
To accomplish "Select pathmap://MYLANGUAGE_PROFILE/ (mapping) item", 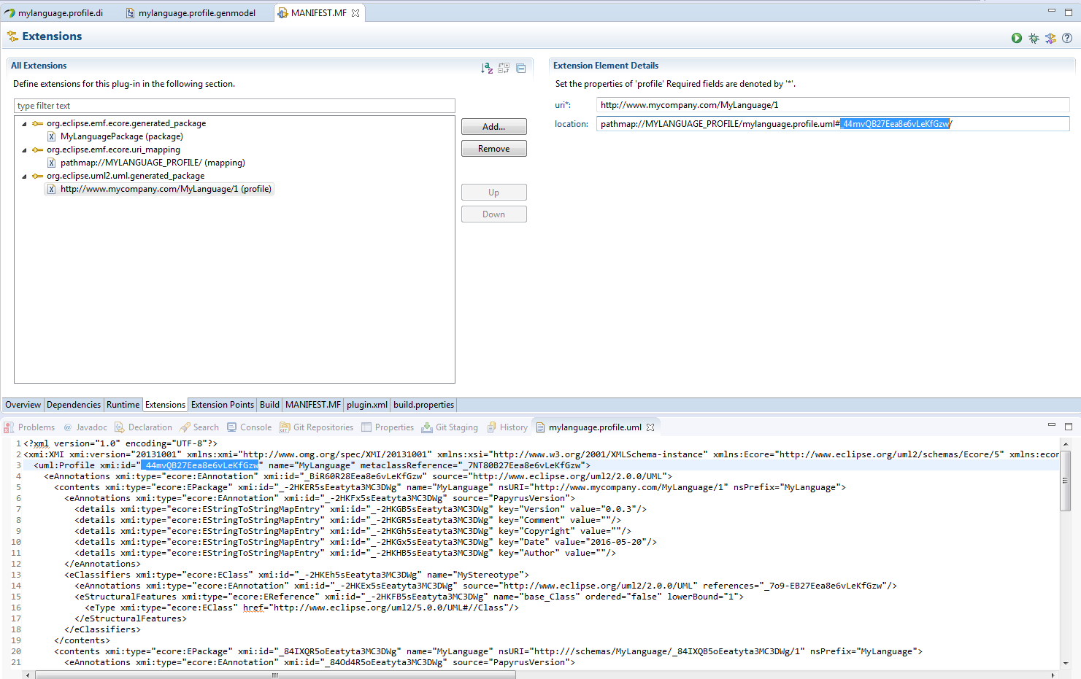I will [x=153, y=163].
